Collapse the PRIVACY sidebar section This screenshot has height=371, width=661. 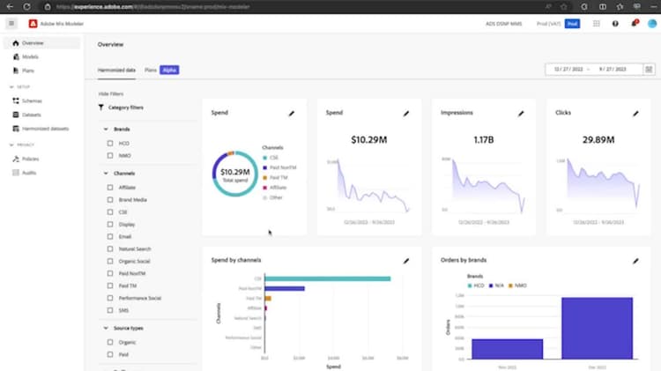11,145
